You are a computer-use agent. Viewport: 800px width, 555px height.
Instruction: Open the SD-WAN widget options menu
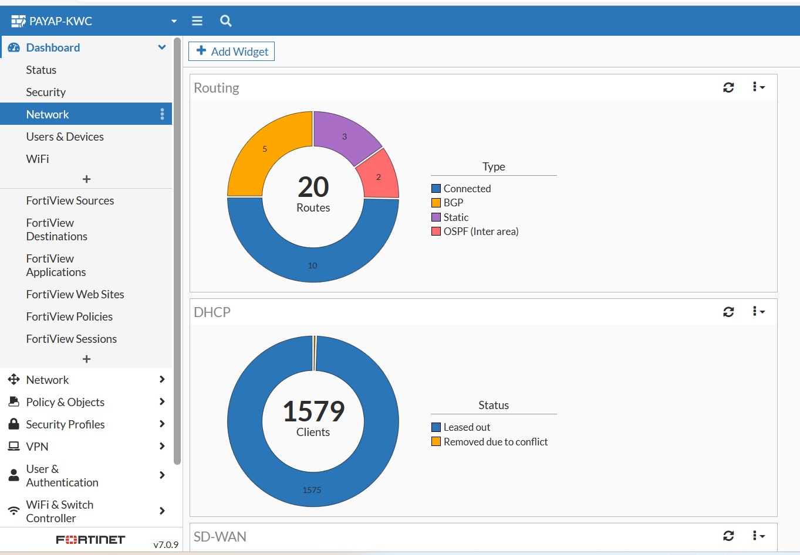coord(758,536)
